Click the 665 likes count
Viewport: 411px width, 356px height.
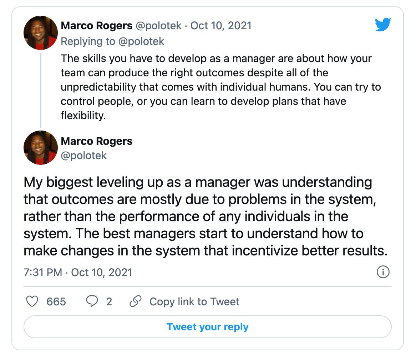coord(56,302)
